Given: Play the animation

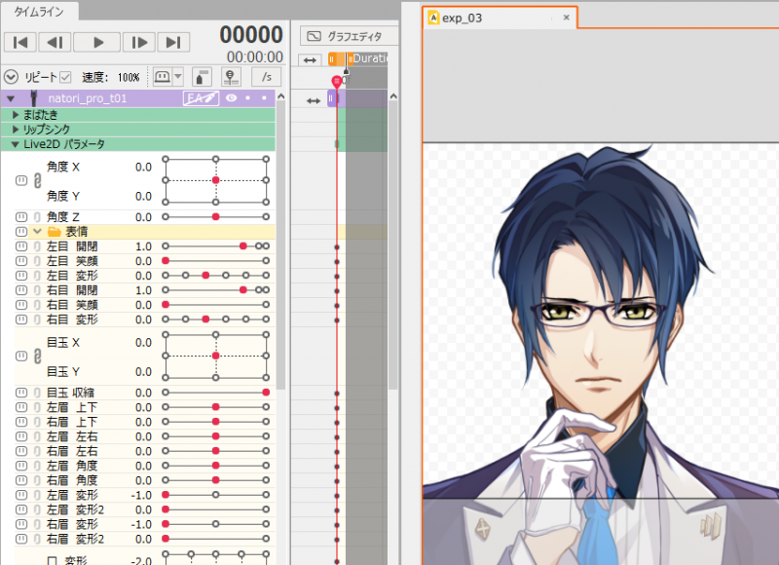Looking at the screenshot, I should pyautogui.click(x=96, y=42).
